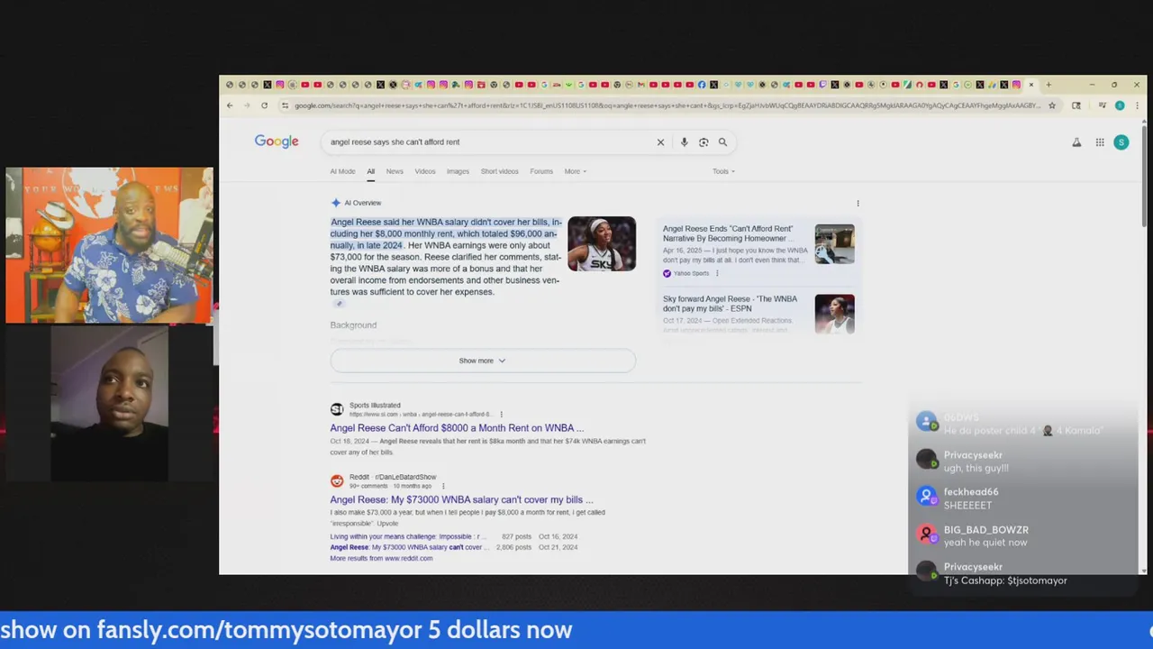Open the Tools dropdown
The height and width of the screenshot is (649, 1153).
(x=723, y=171)
